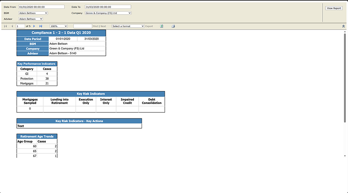The image size is (348, 193).
Task: Go to previous report page
Action: 12,26
